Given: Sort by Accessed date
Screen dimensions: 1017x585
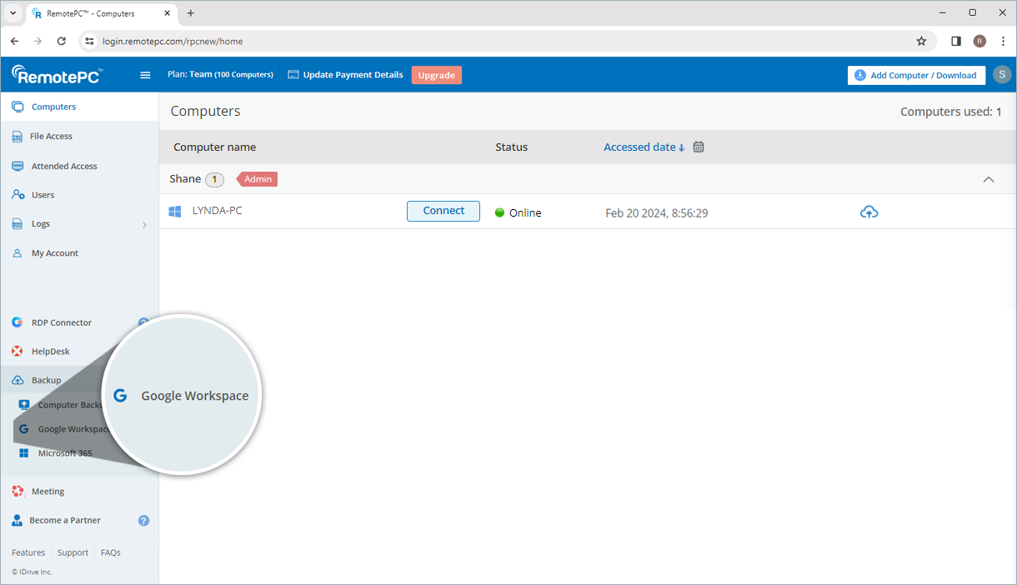Looking at the screenshot, I should 644,147.
